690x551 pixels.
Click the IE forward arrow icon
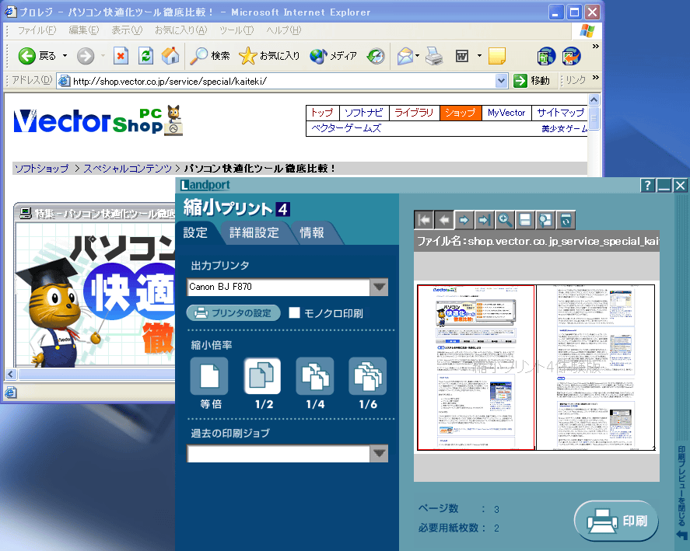click(86, 56)
